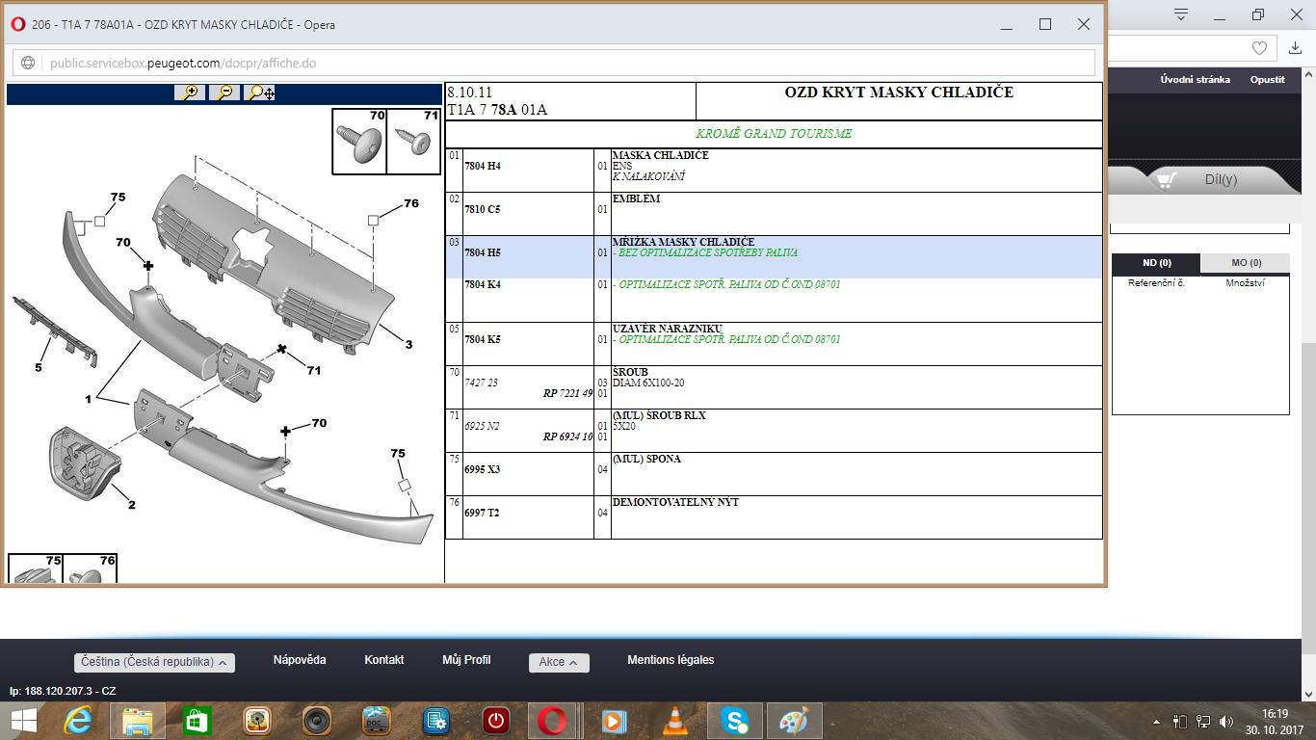Open the Kontakt link
The width and height of the screenshot is (1316, 740).
pos(383,660)
